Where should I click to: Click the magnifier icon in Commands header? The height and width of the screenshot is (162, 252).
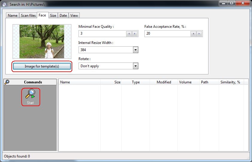coord(7,82)
